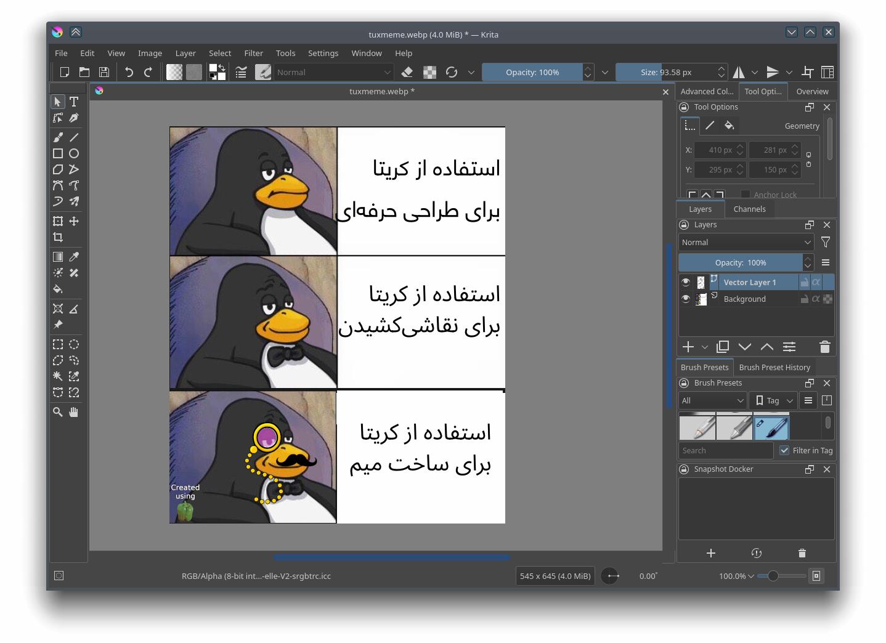Delete the layer with the trash icon

[825, 347]
